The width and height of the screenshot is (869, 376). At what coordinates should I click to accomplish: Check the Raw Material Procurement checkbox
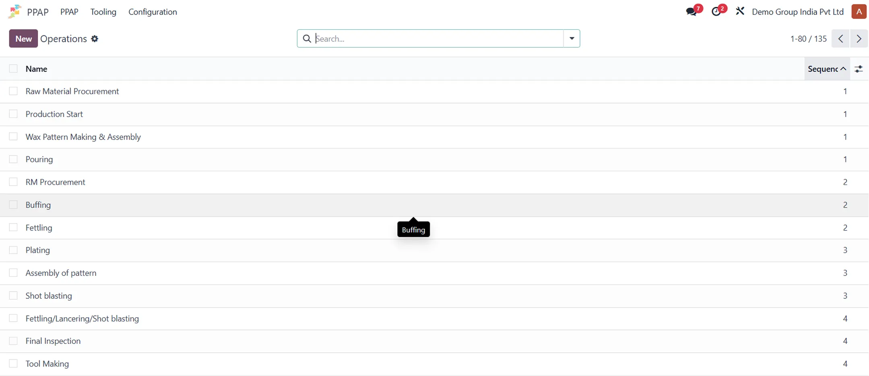[x=13, y=91]
